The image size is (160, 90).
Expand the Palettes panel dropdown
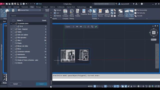(x=95, y=18)
